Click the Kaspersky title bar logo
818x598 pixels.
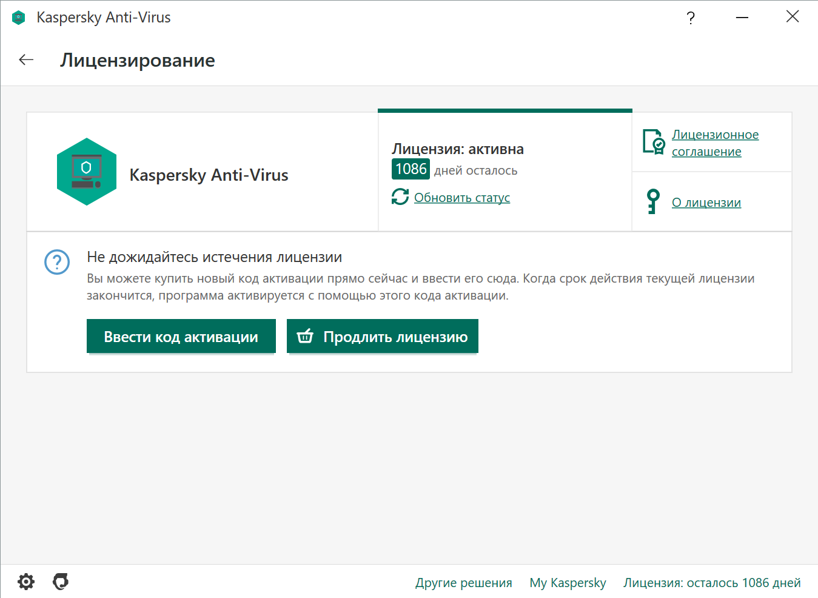pyautogui.click(x=19, y=18)
